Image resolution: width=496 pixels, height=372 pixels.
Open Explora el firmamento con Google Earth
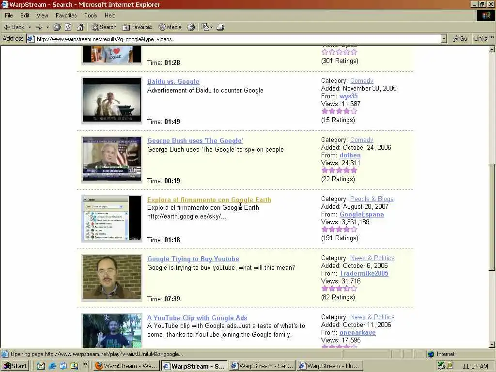click(x=209, y=200)
